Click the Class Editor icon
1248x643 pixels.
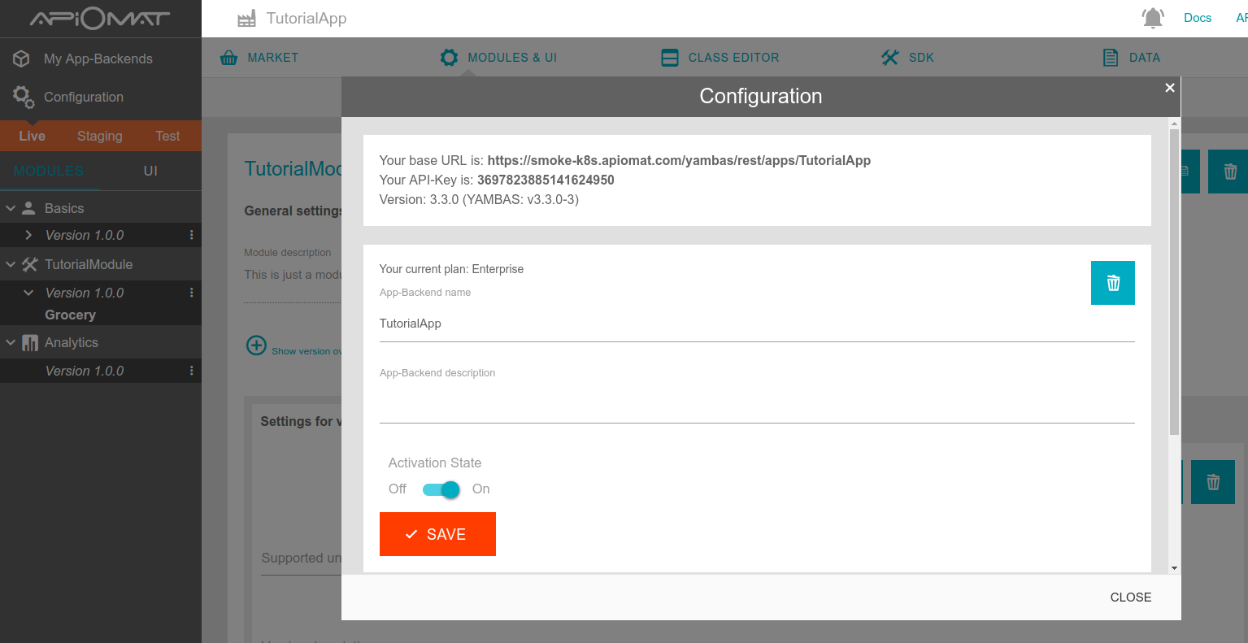[x=670, y=58]
